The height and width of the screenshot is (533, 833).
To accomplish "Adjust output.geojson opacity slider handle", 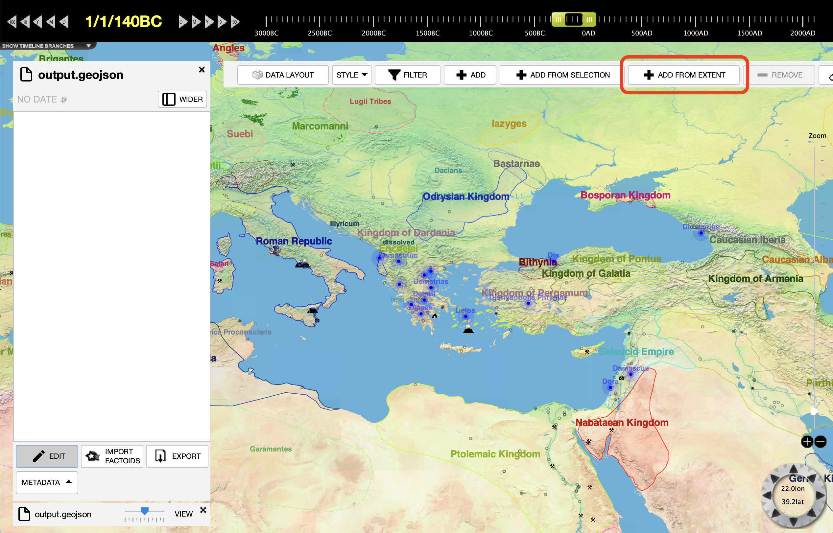I will (x=144, y=511).
